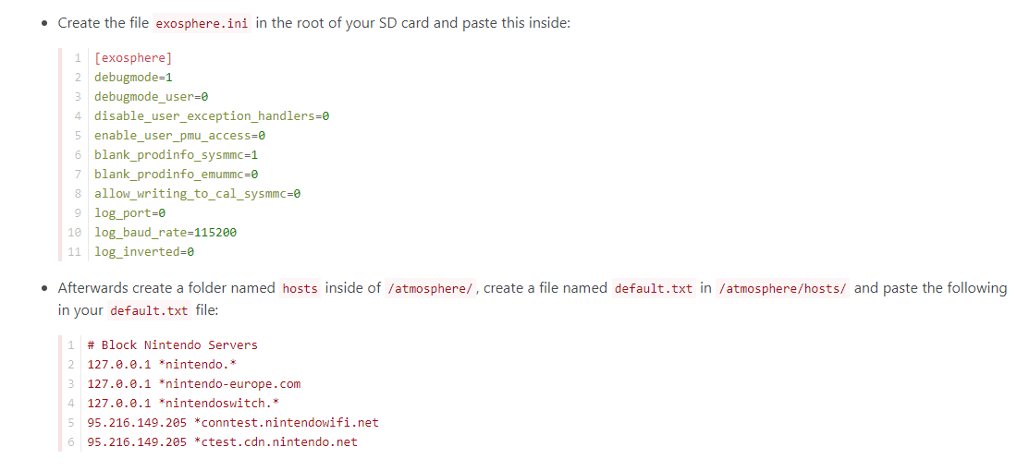
Task: Click the allow_writing_to_cal_sysmmc=0 line
Action: [197, 193]
